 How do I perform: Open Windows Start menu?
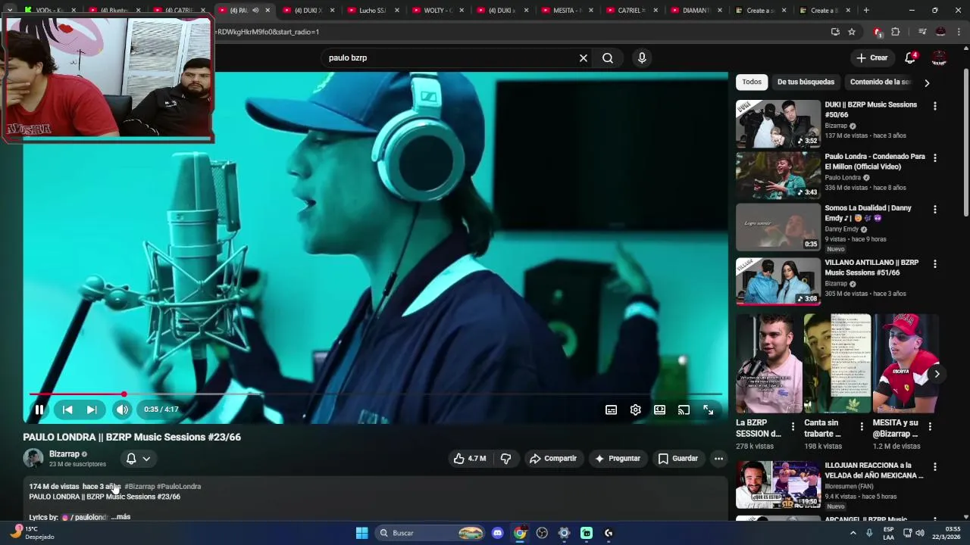pos(361,533)
